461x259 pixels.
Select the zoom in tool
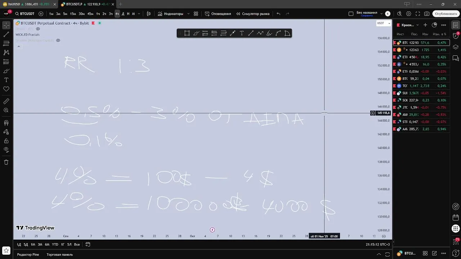[x=6, y=110]
